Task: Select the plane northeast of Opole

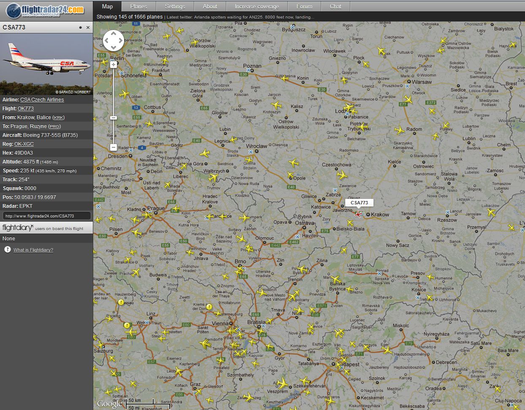Action: pos(294,163)
